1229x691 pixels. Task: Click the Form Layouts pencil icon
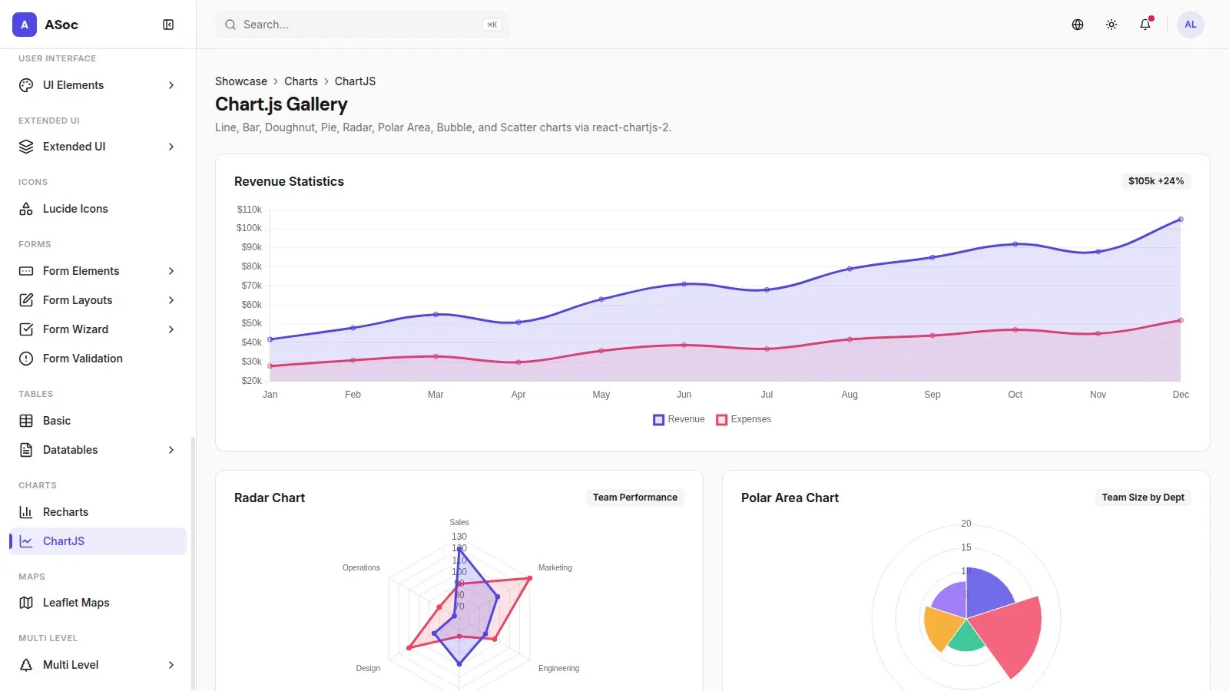coord(26,300)
